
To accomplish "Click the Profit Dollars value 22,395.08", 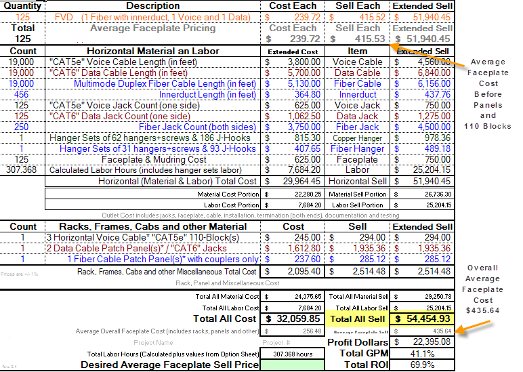I will click(422, 342).
